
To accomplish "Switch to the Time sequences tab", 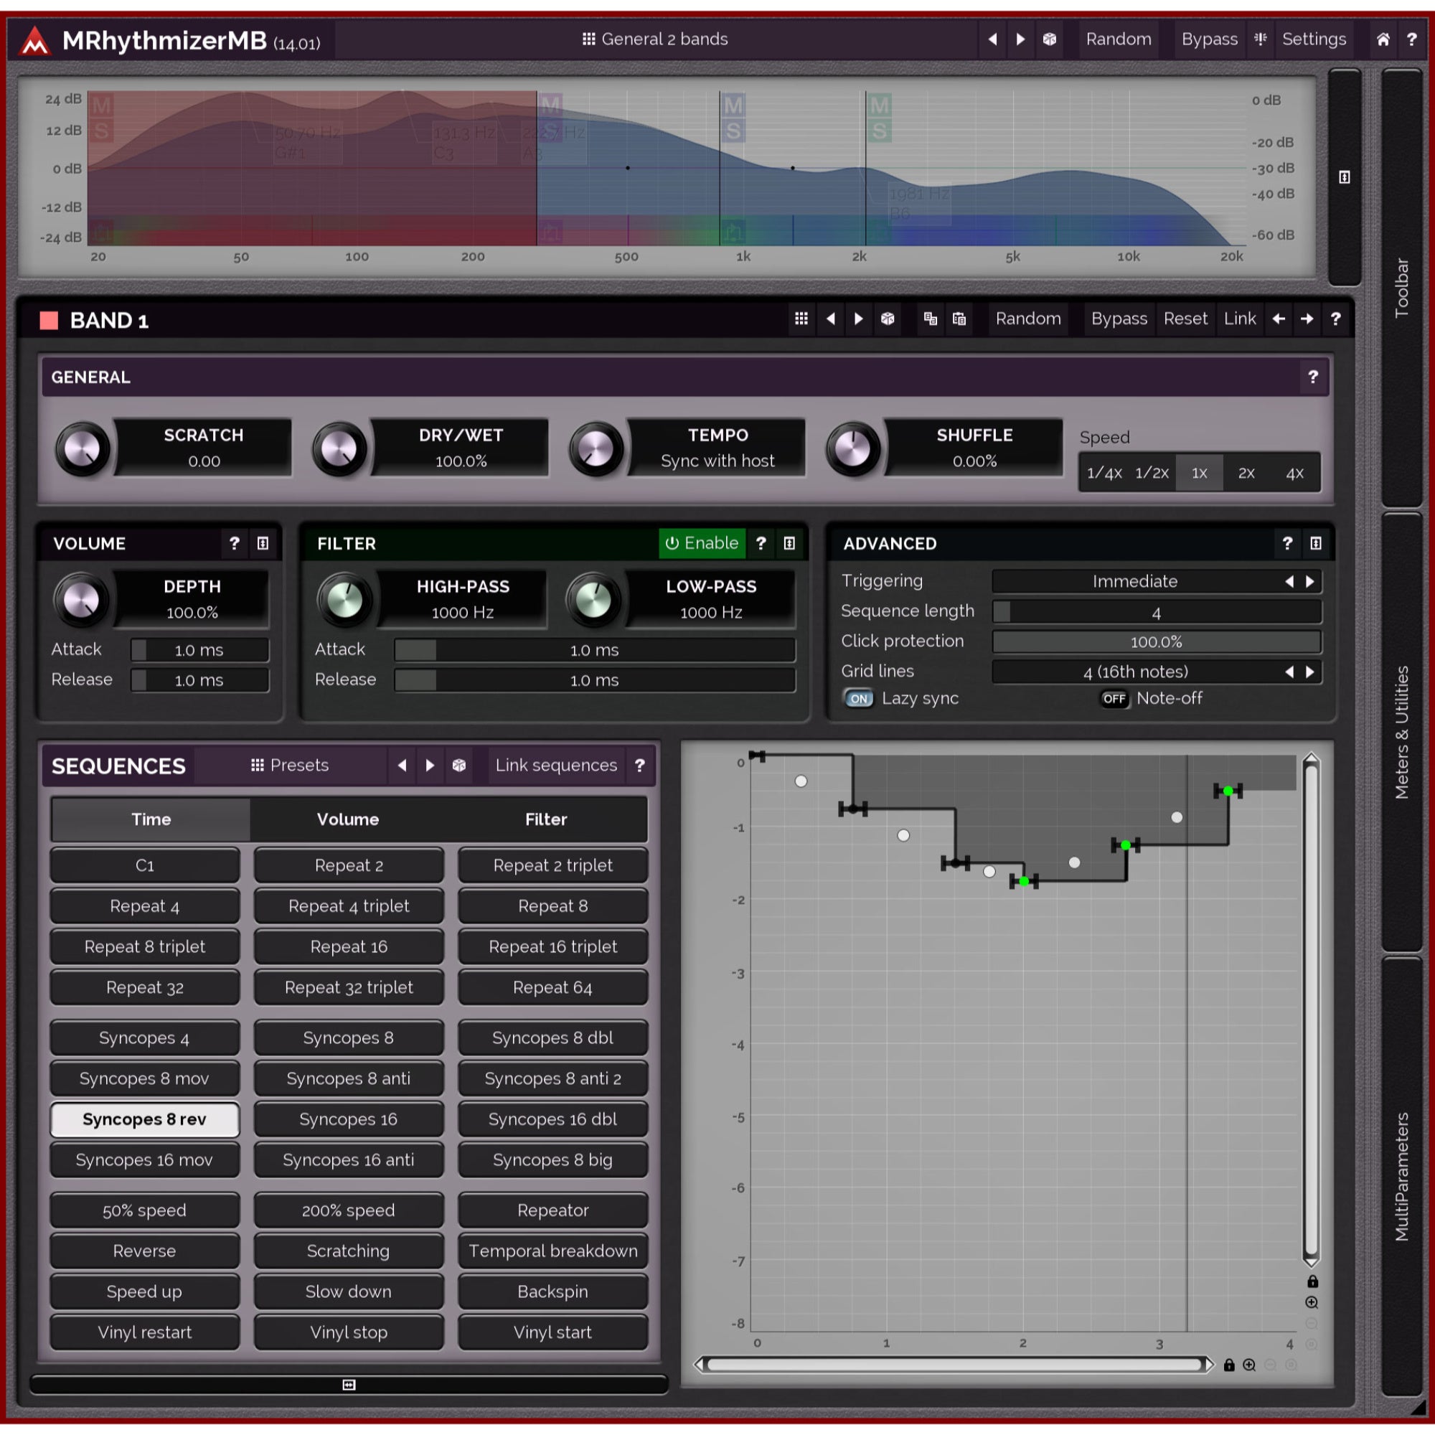I will click(151, 819).
